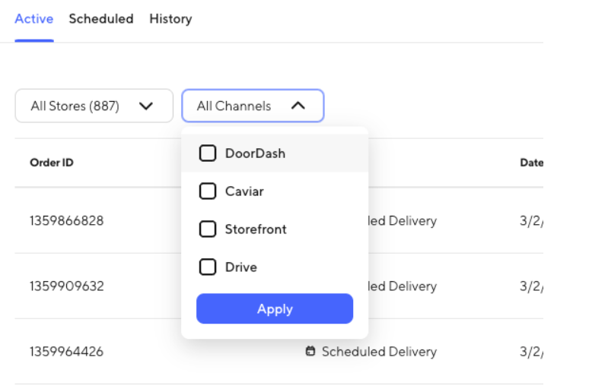Click order ID 1359964426
The width and height of the screenshot is (589, 389).
(x=66, y=352)
